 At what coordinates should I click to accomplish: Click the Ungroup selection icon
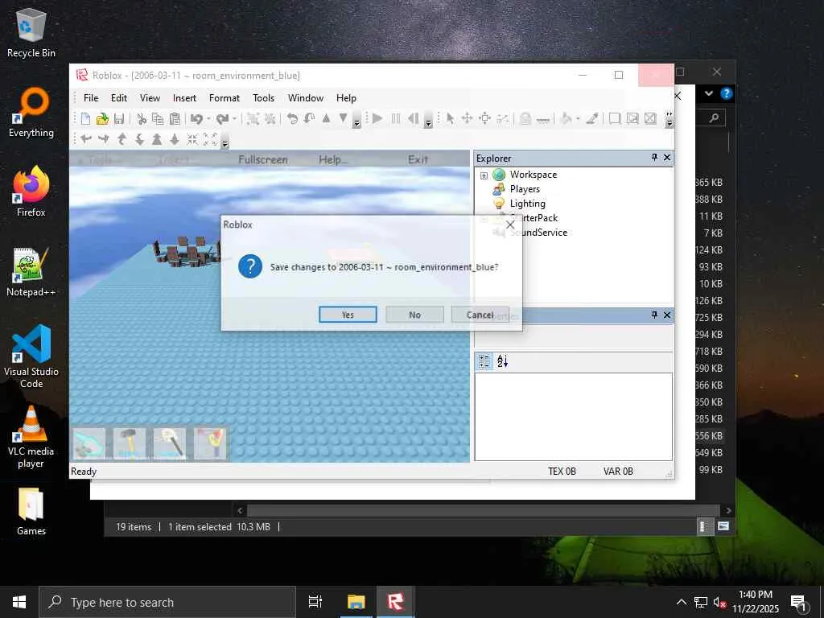[x=270, y=119]
